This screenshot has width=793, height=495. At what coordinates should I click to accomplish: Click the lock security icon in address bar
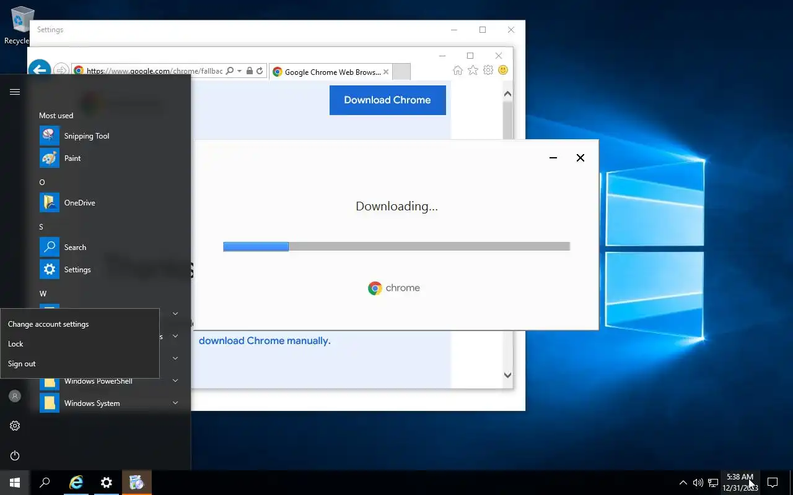249,71
